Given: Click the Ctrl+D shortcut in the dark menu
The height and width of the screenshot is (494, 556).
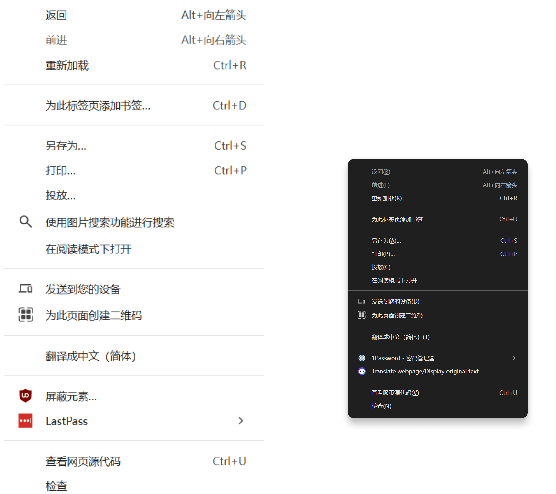Looking at the screenshot, I should 508,219.
